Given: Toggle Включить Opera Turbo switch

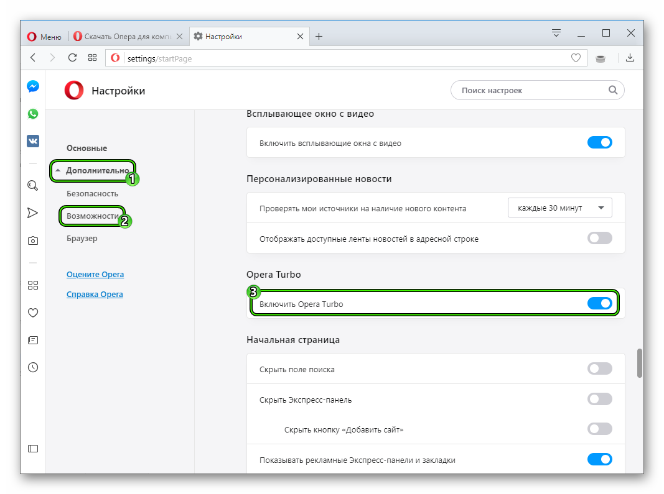Looking at the screenshot, I should (x=600, y=303).
